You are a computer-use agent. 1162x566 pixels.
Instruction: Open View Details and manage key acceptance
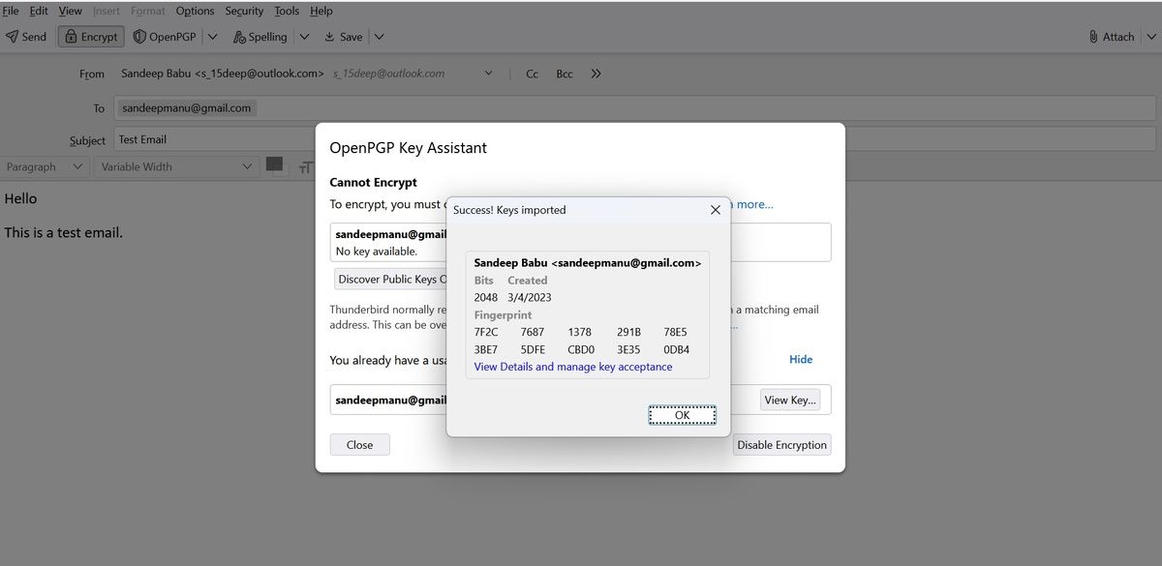click(x=572, y=367)
